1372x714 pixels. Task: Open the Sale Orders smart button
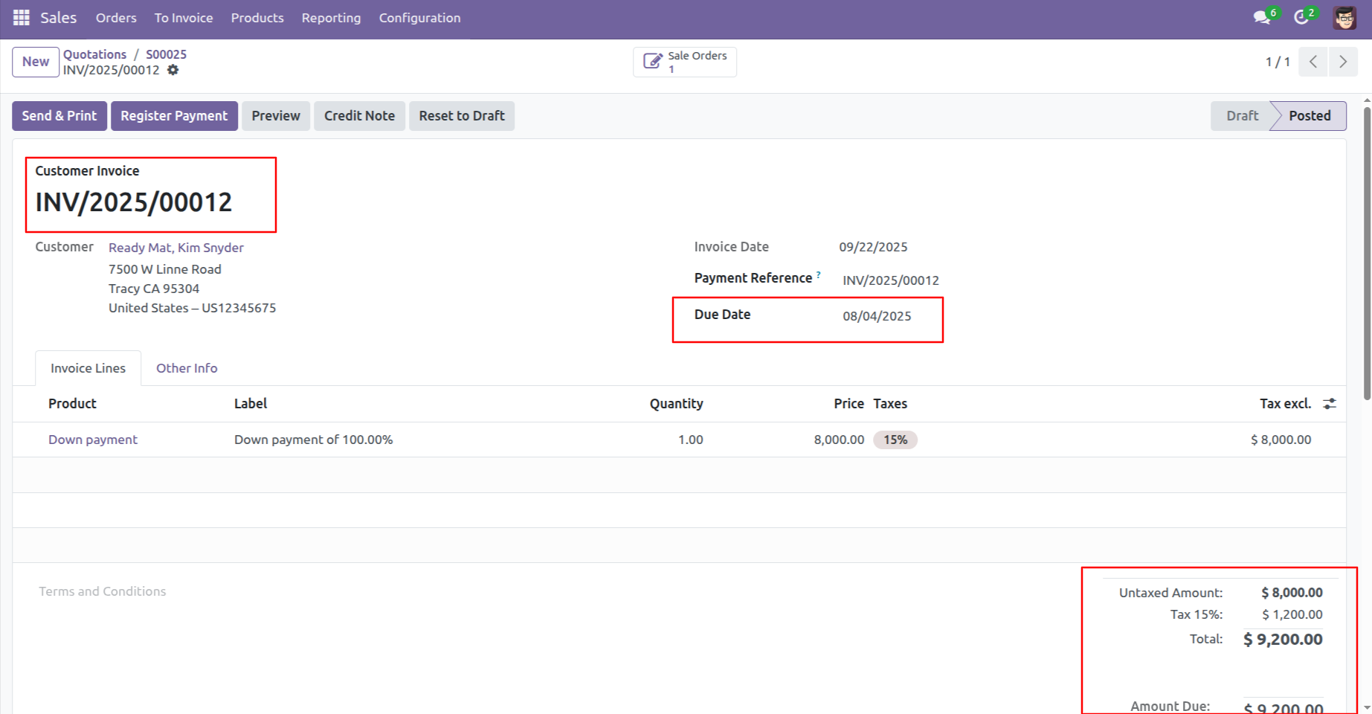click(685, 62)
